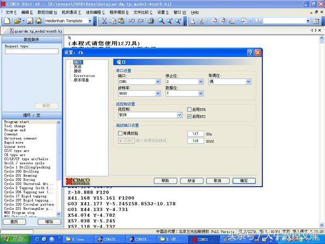
Task: Click the cut scissors icon
Action: click(104, 21)
